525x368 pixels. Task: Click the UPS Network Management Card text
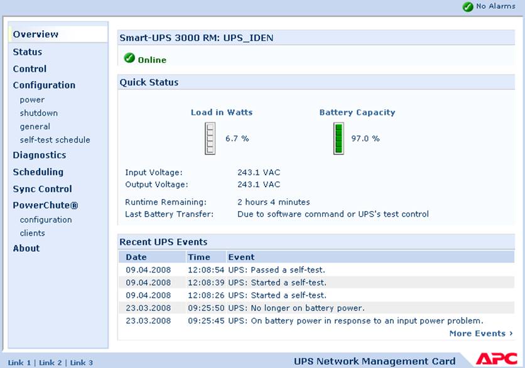tap(375, 361)
